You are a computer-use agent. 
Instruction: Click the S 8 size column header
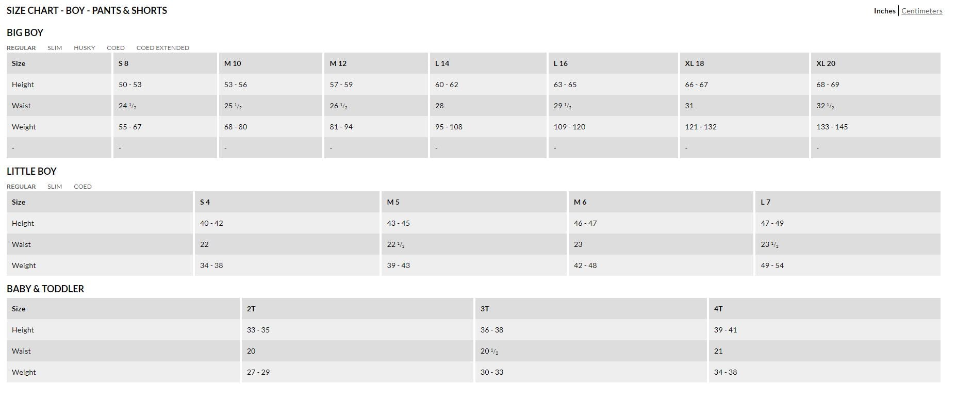pyautogui.click(x=123, y=63)
